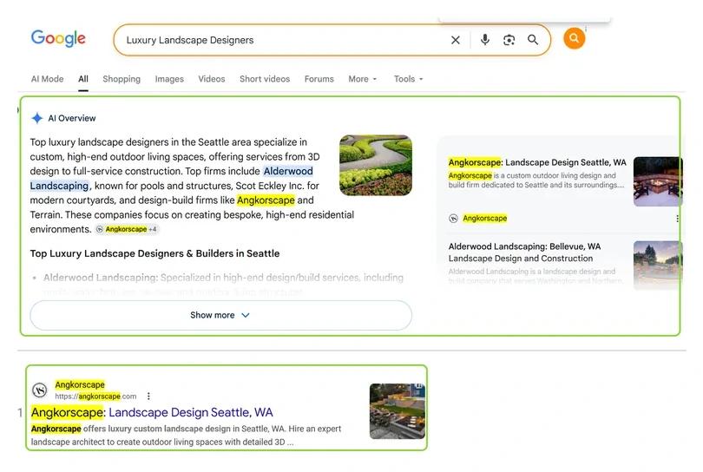
Task: Click the Alderwood Landscaping bullet point text
Action: pyautogui.click(x=223, y=278)
